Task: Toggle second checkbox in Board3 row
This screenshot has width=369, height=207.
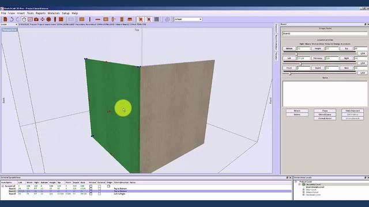Action: point(99,194)
